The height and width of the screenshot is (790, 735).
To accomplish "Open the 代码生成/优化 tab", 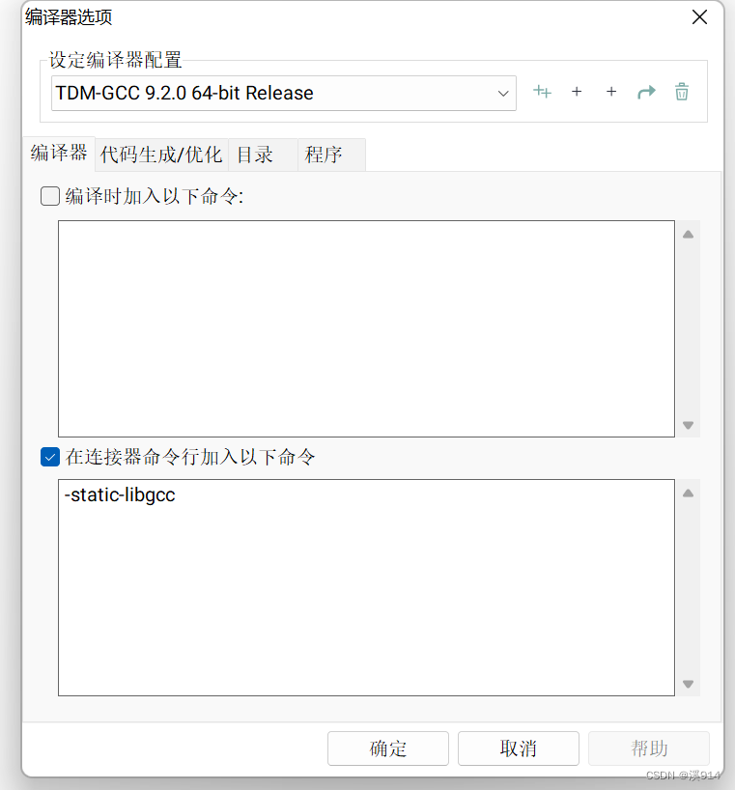I will point(161,155).
